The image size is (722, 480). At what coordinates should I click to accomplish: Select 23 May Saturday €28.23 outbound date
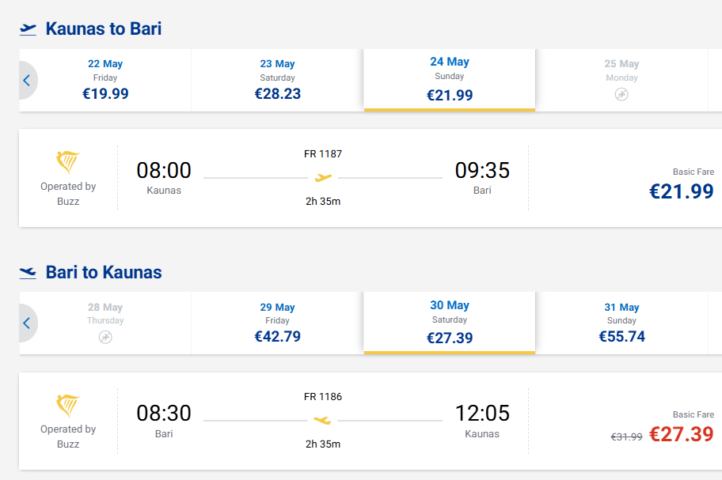277,80
